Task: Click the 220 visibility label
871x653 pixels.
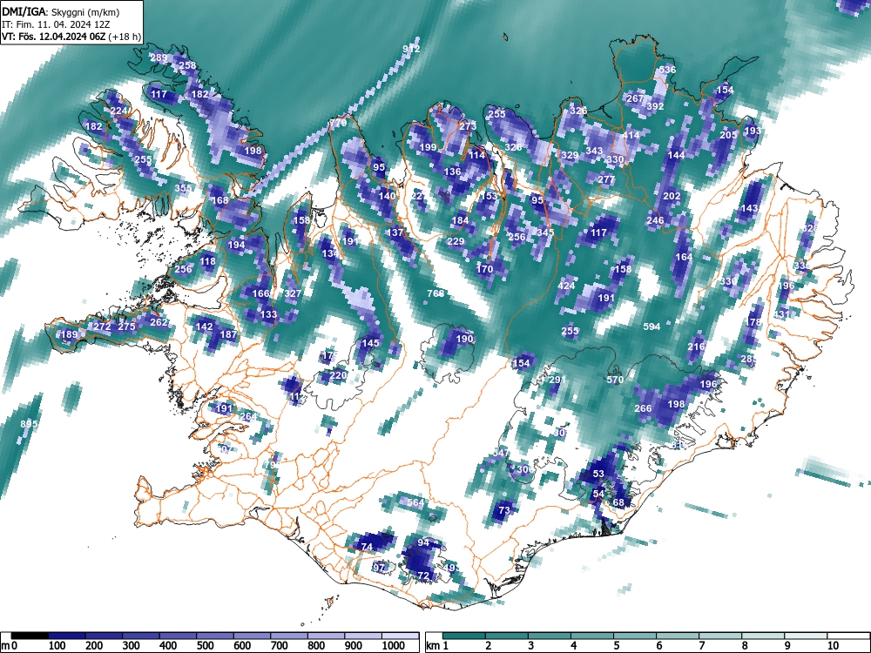Action: tap(338, 375)
